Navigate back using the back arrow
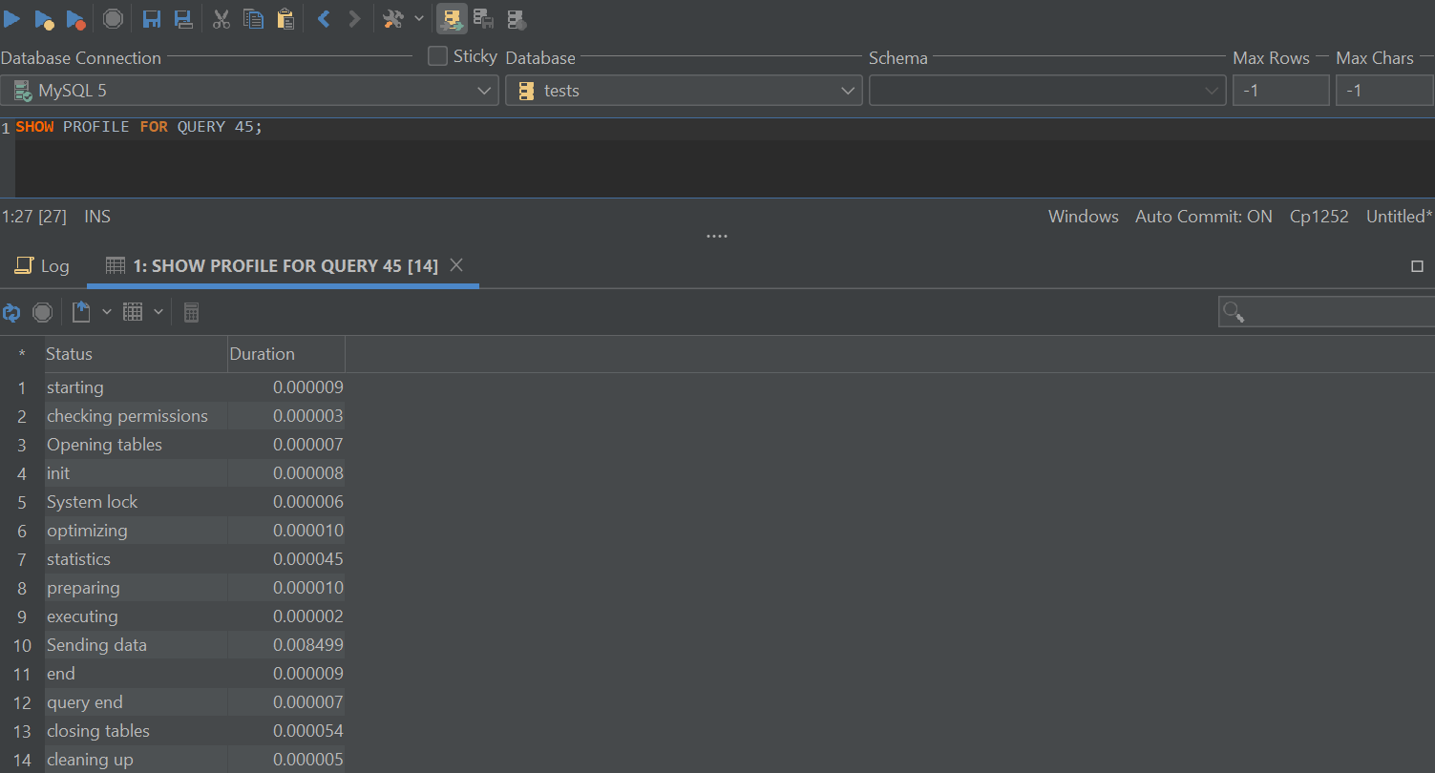1435x773 pixels. click(x=324, y=18)
